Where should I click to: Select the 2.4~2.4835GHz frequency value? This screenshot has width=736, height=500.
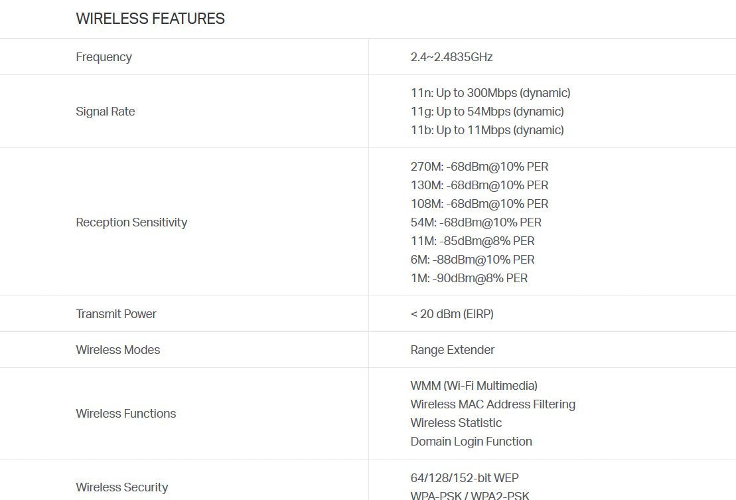(x=451, y=57)
